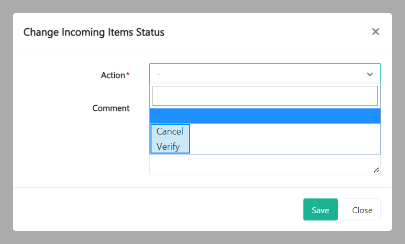Click empty space in the dialog footer
405x244 pixels.
(157, 209)
